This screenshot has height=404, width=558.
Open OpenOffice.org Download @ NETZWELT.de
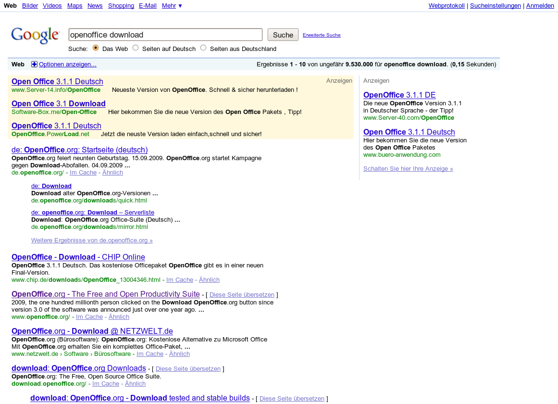point(92,331)
